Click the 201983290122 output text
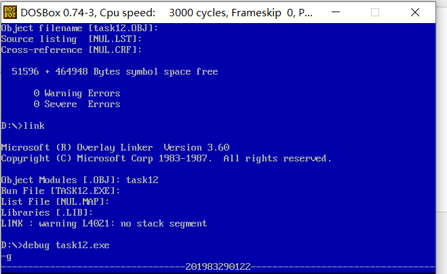This screenshot has width=447, height=274. [218, 267]
